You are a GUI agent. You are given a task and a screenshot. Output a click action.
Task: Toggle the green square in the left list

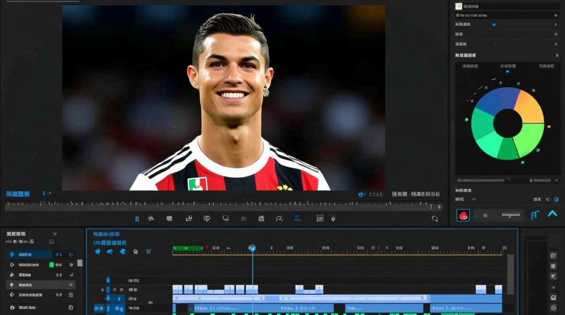click(x=51, y=265)
